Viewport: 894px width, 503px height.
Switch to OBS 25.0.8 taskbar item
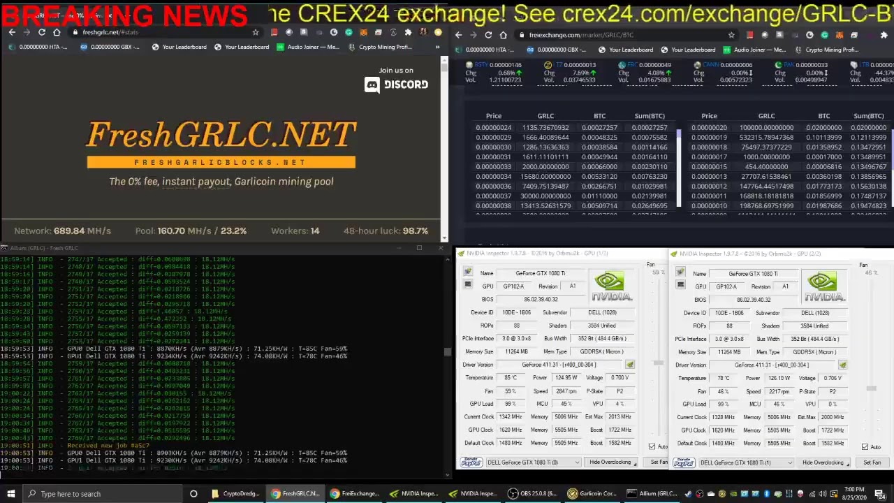point(534,494)
